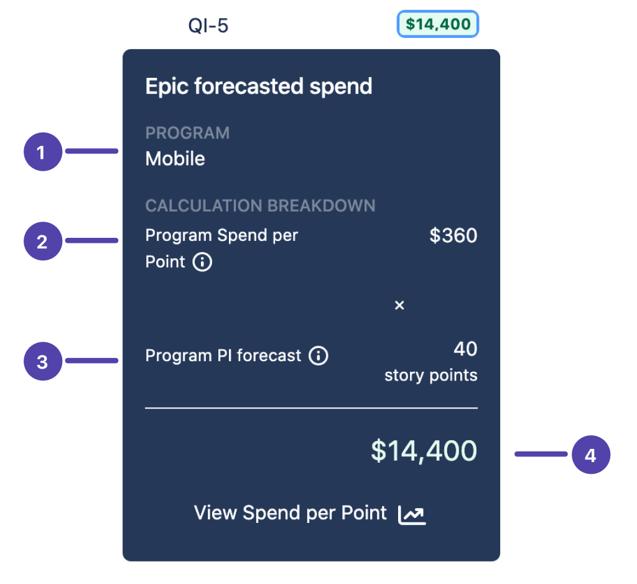Click the Epic forecasted spend heading
The image size is (637, 584).
coord(259,87)
